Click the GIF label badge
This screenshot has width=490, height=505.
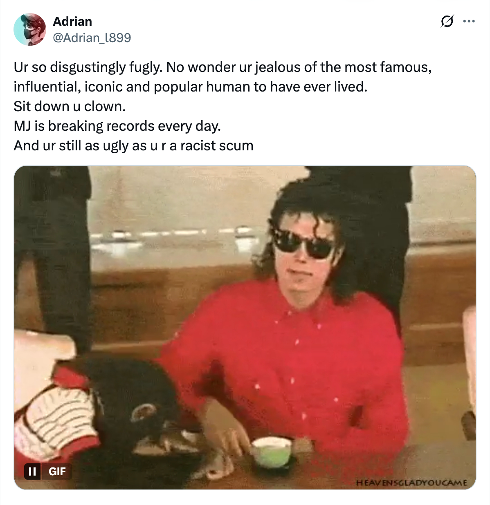[57, 471]
